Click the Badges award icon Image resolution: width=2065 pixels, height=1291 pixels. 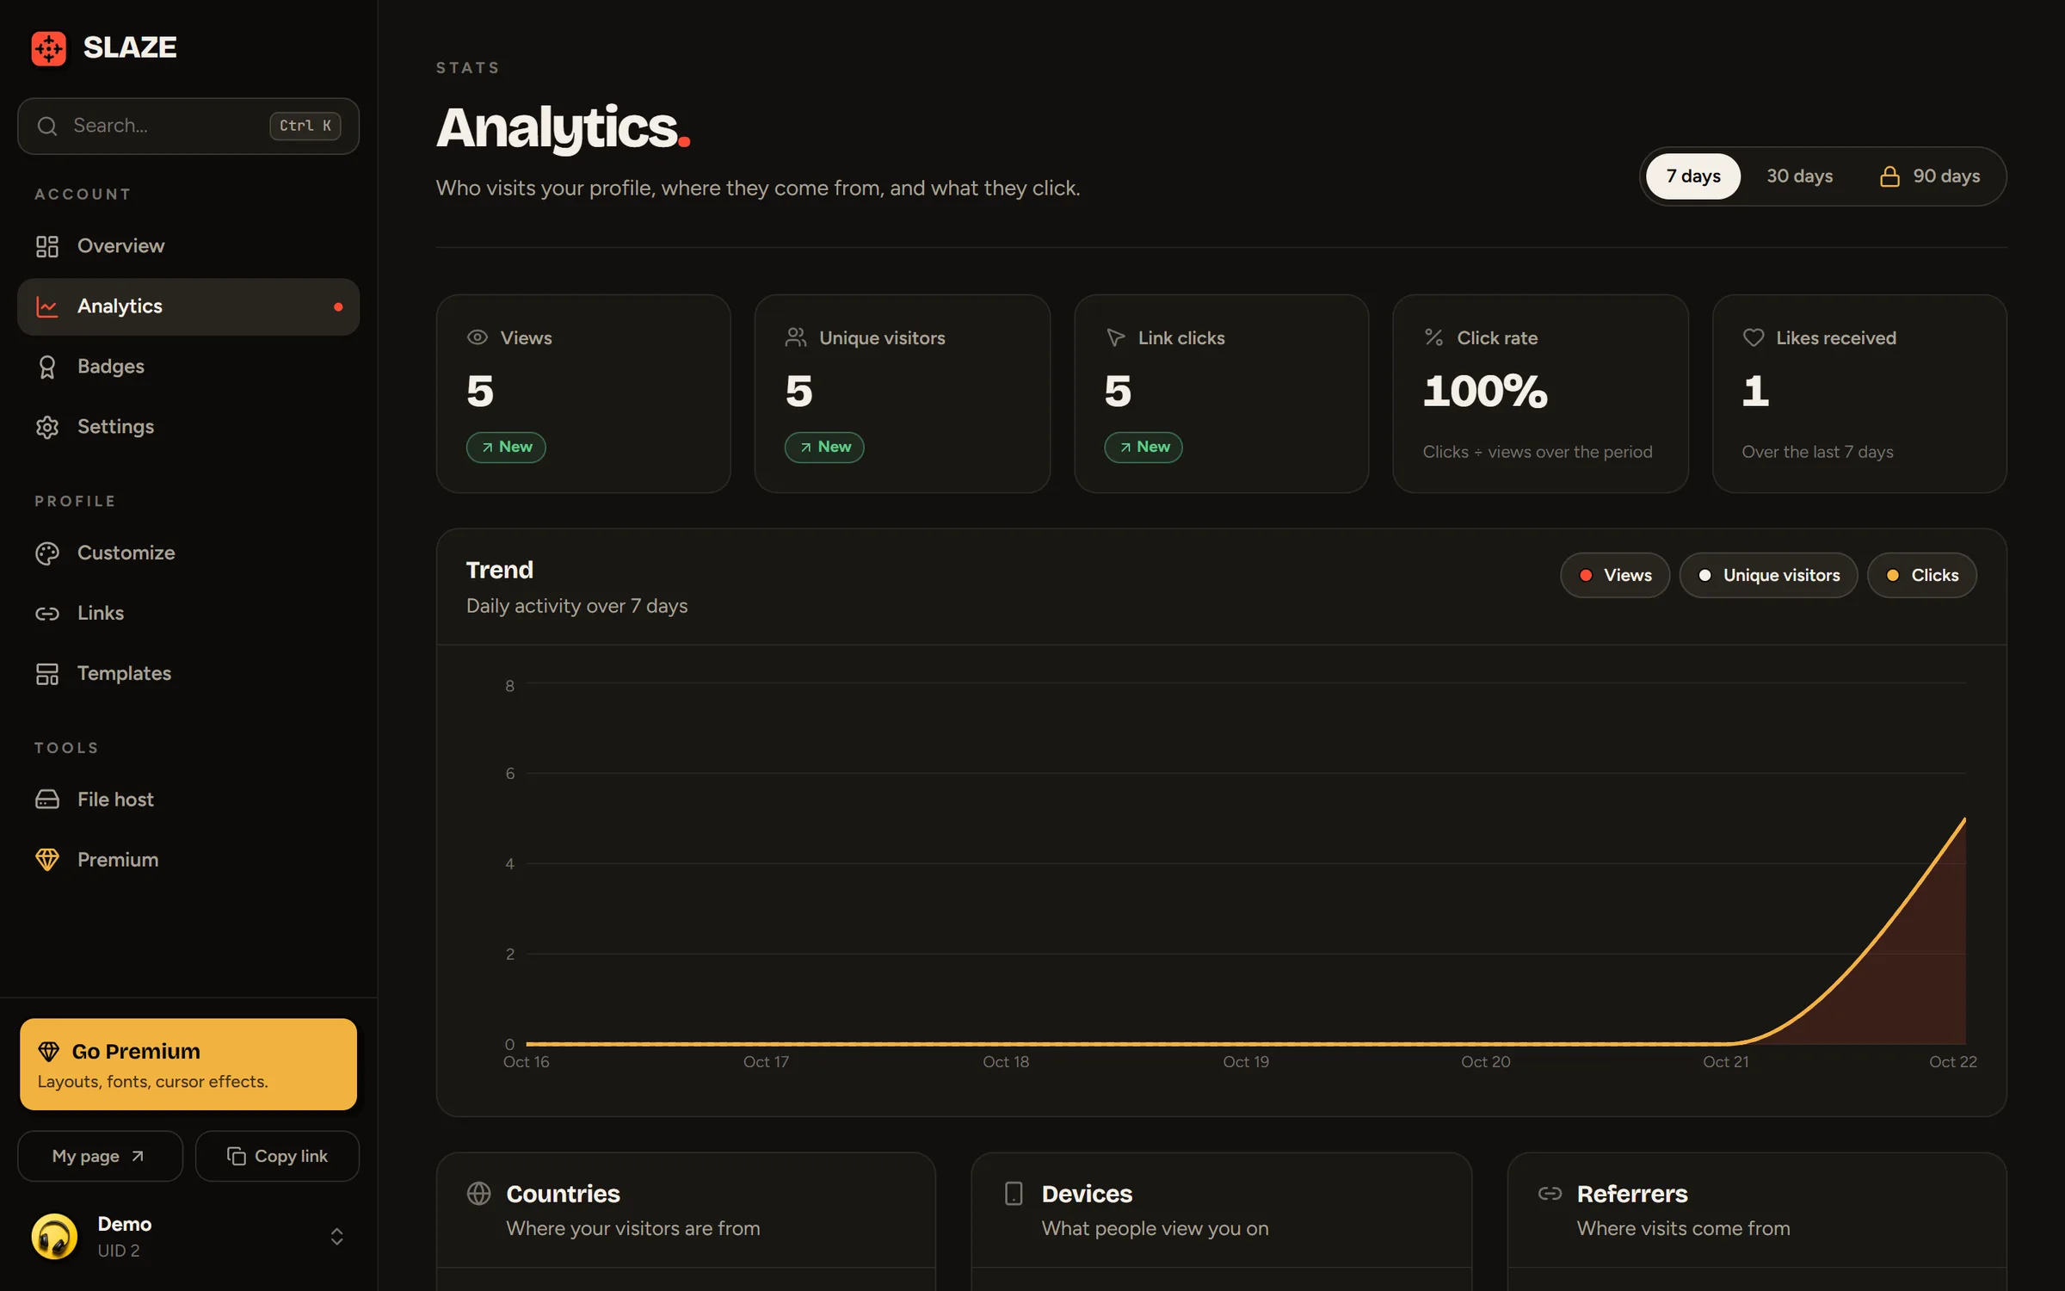click(x=47, y=367)
